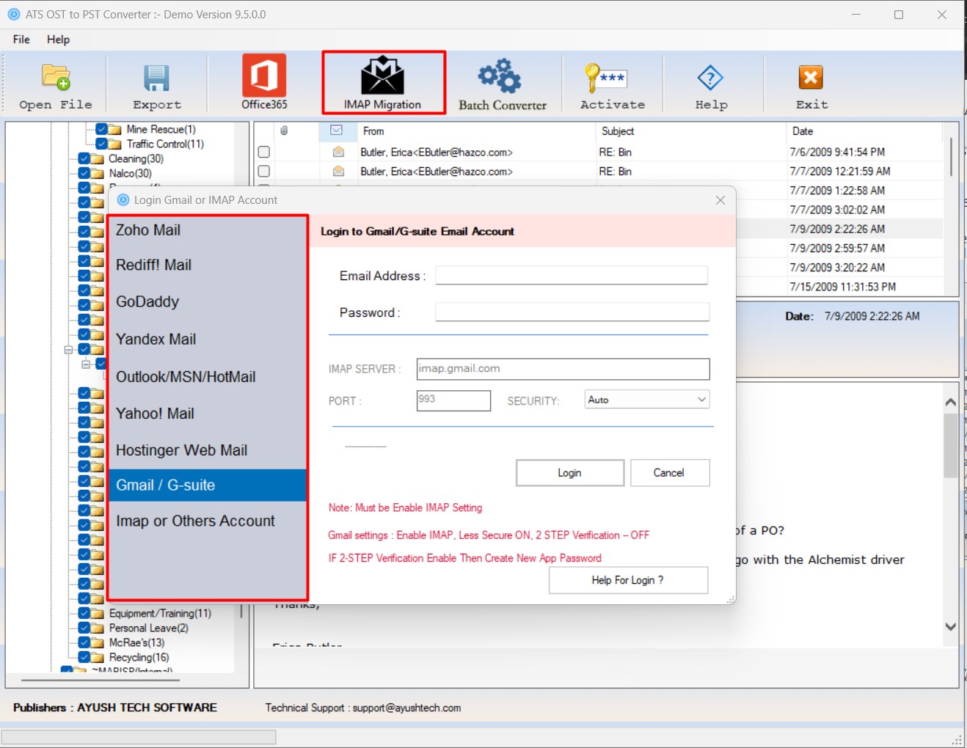Select the Equipment/Training(11) folder
Screen dimensions: 967x748
[160, 613]
